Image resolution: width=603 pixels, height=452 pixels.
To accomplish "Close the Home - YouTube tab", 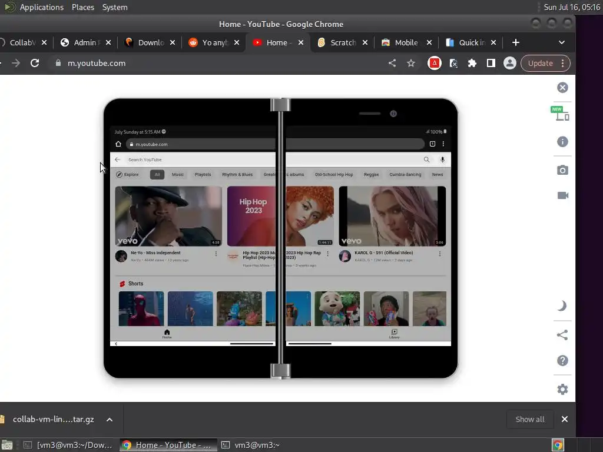I will click(x=301, y=42).
